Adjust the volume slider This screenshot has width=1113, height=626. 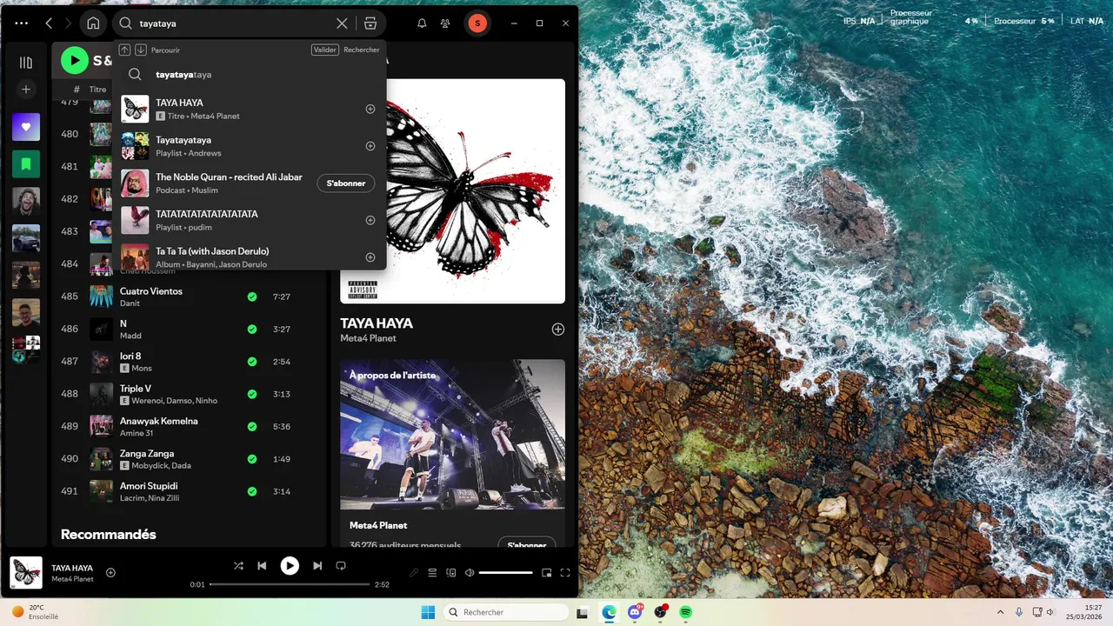pos(505,573)
